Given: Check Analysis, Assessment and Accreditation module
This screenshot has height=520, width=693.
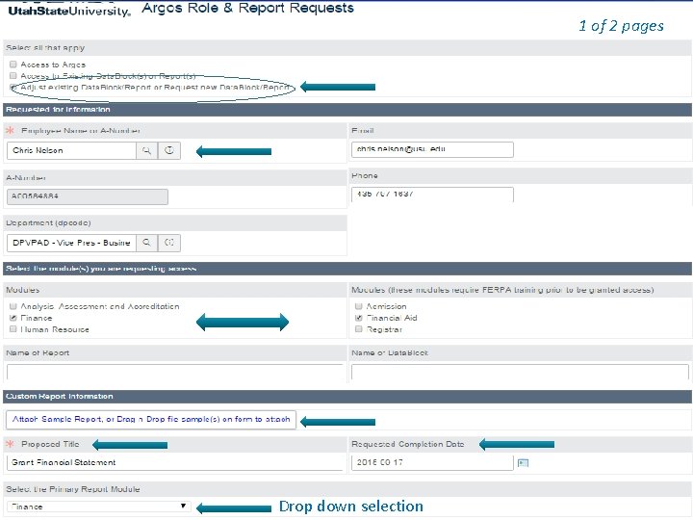Looking at the screenshot, I should tap(13, 306).
